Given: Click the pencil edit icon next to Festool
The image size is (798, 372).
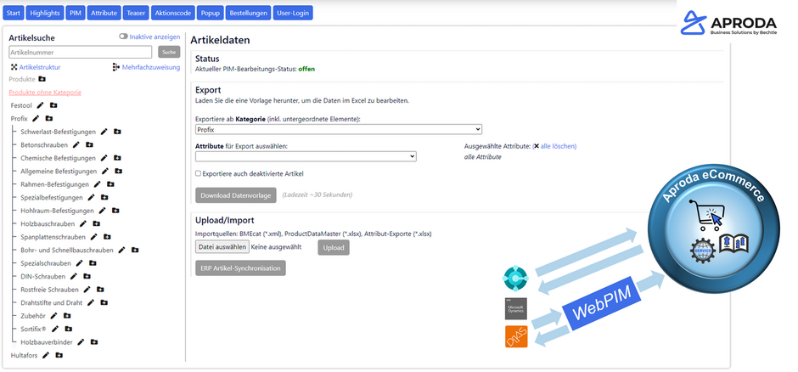Looking at the screenshot, I should (x=40, y=105).
